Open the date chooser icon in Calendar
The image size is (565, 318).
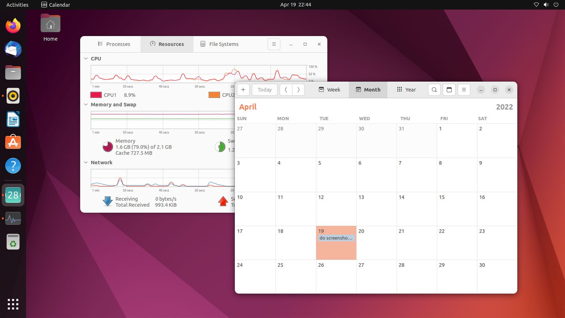pyautogui.click(x=449, y=90)
